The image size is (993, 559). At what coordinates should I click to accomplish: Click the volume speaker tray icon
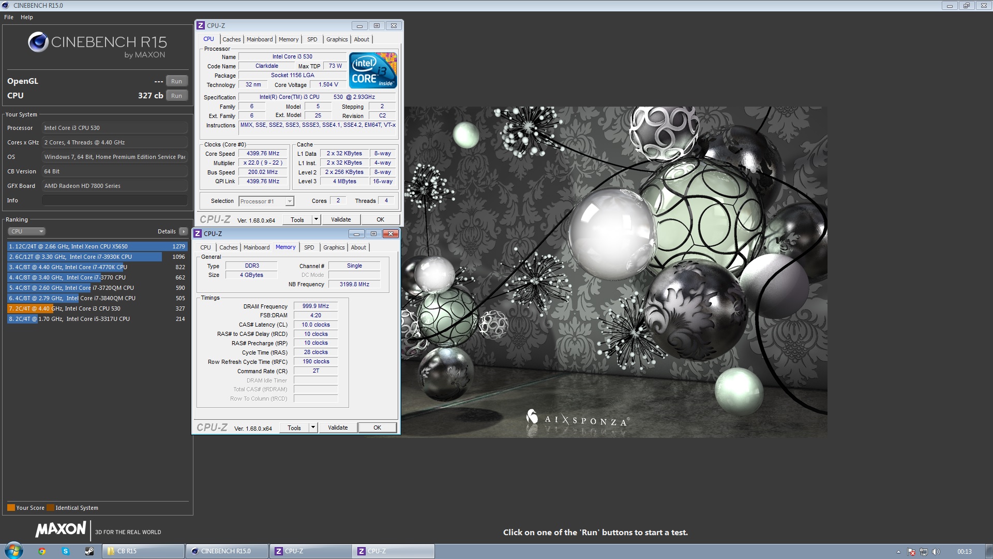tap(936, 552)
